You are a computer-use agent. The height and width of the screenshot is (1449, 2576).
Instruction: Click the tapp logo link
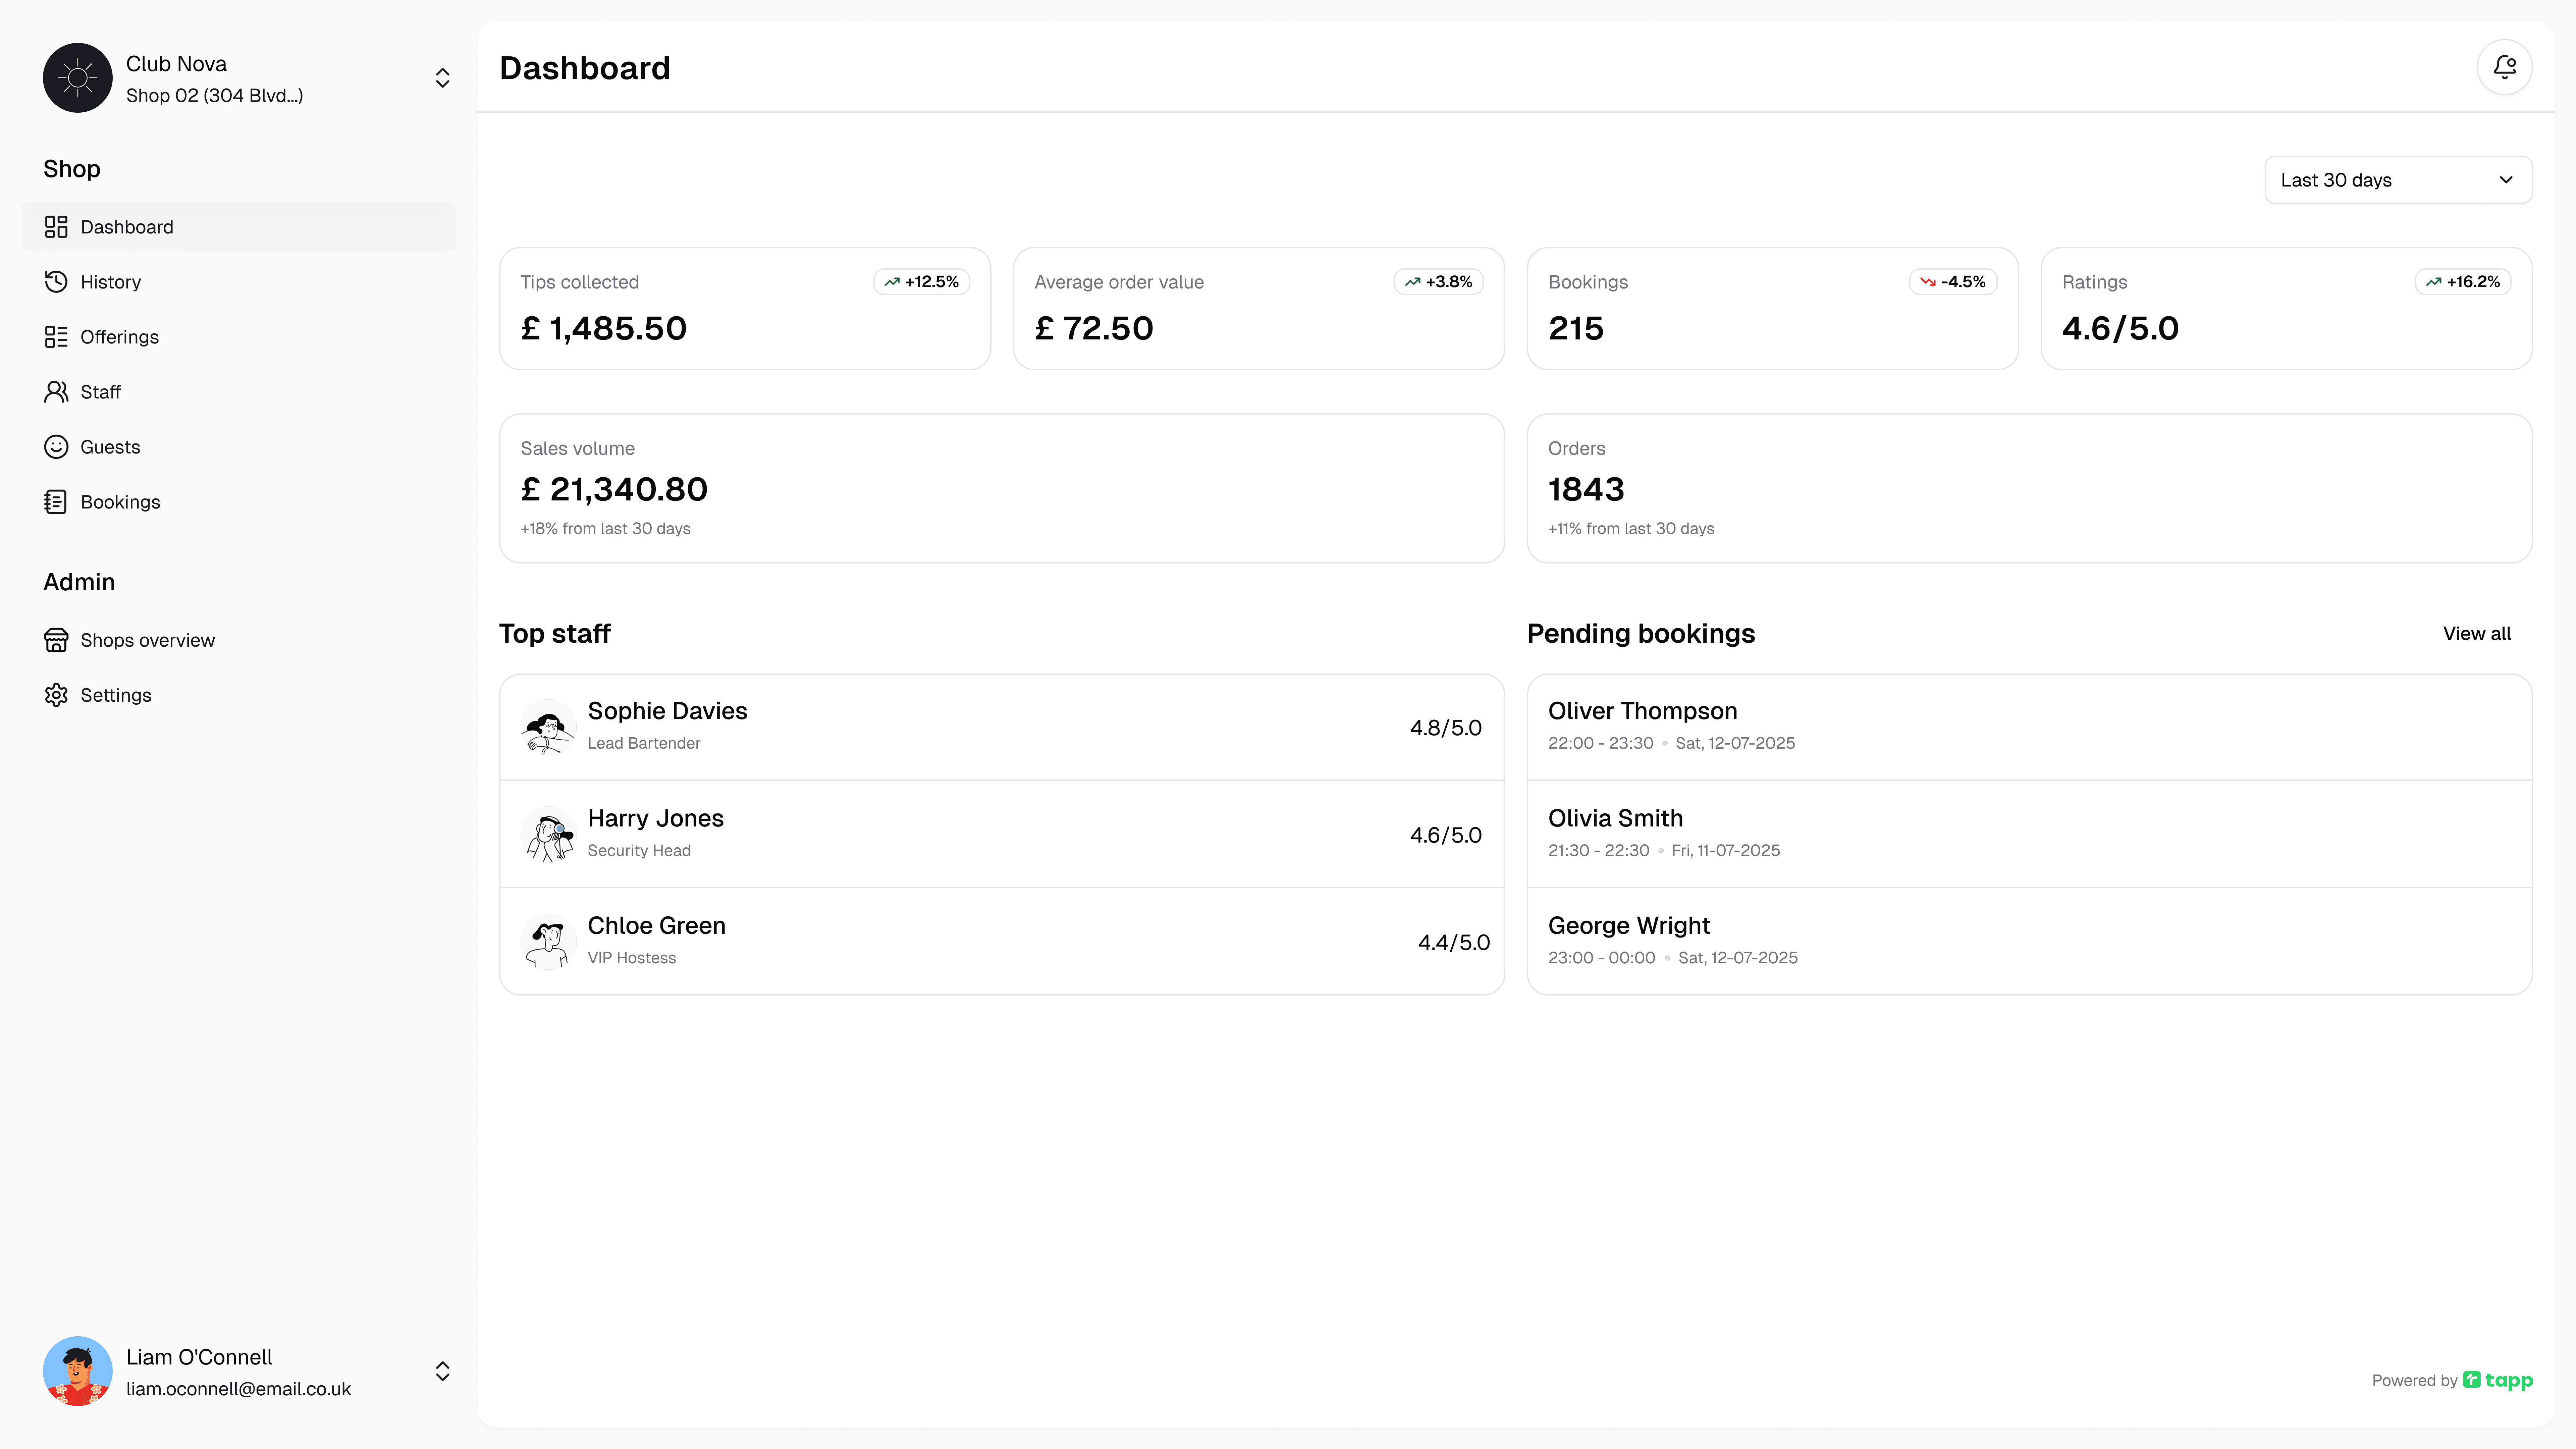click(2498, 1380)
